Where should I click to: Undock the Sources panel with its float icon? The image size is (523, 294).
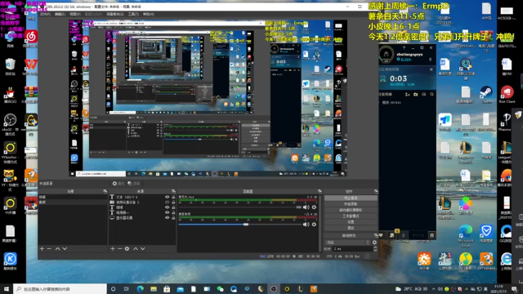[x=173, y=191]
